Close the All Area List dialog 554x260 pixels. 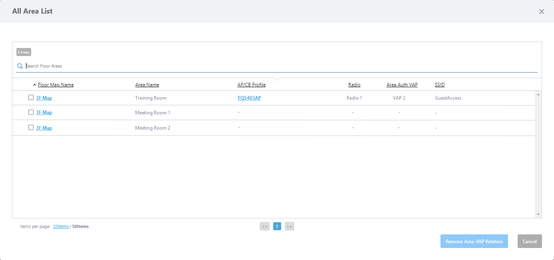[x=542, y=12]
